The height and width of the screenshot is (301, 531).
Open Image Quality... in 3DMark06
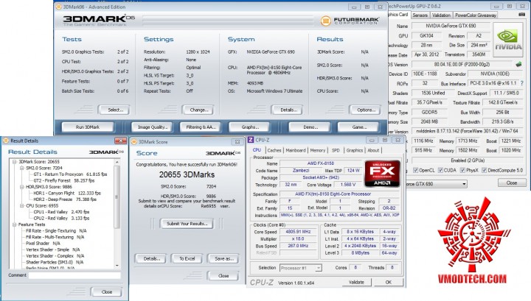pyautogui.click(x=153, y=127)
